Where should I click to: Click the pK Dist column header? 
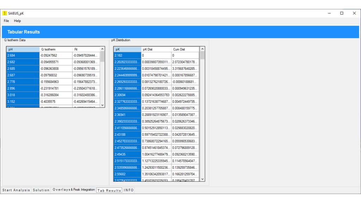coord(156,49)
